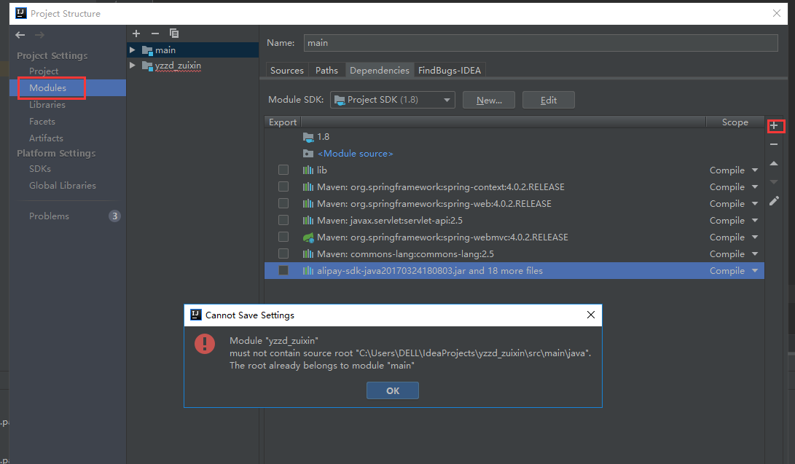This screenshot has width=795, height=464.
Task: Click the Name input field showing main
Action: click(x=541, y=42)
